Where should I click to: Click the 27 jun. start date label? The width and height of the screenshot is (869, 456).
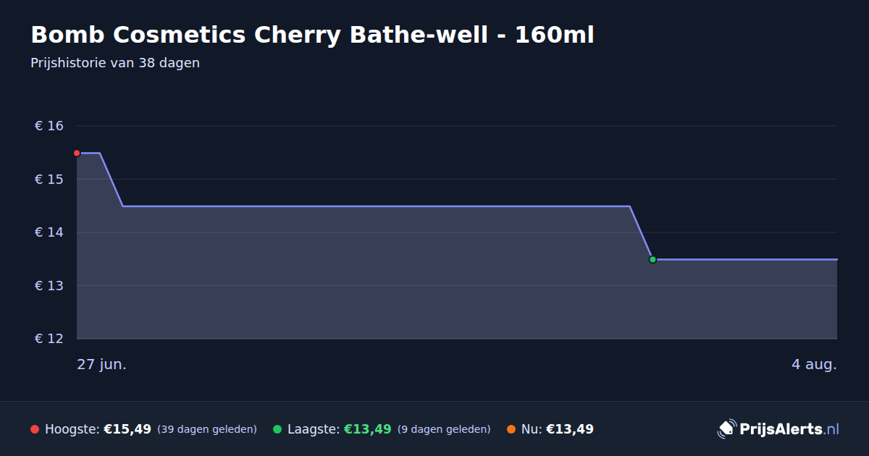pyautogui.click(x=102, y=364)
